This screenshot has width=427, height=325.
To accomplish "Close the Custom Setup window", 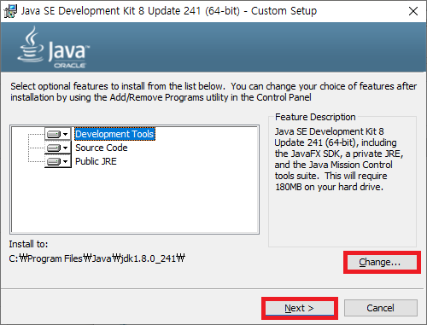I will [413, 11].
